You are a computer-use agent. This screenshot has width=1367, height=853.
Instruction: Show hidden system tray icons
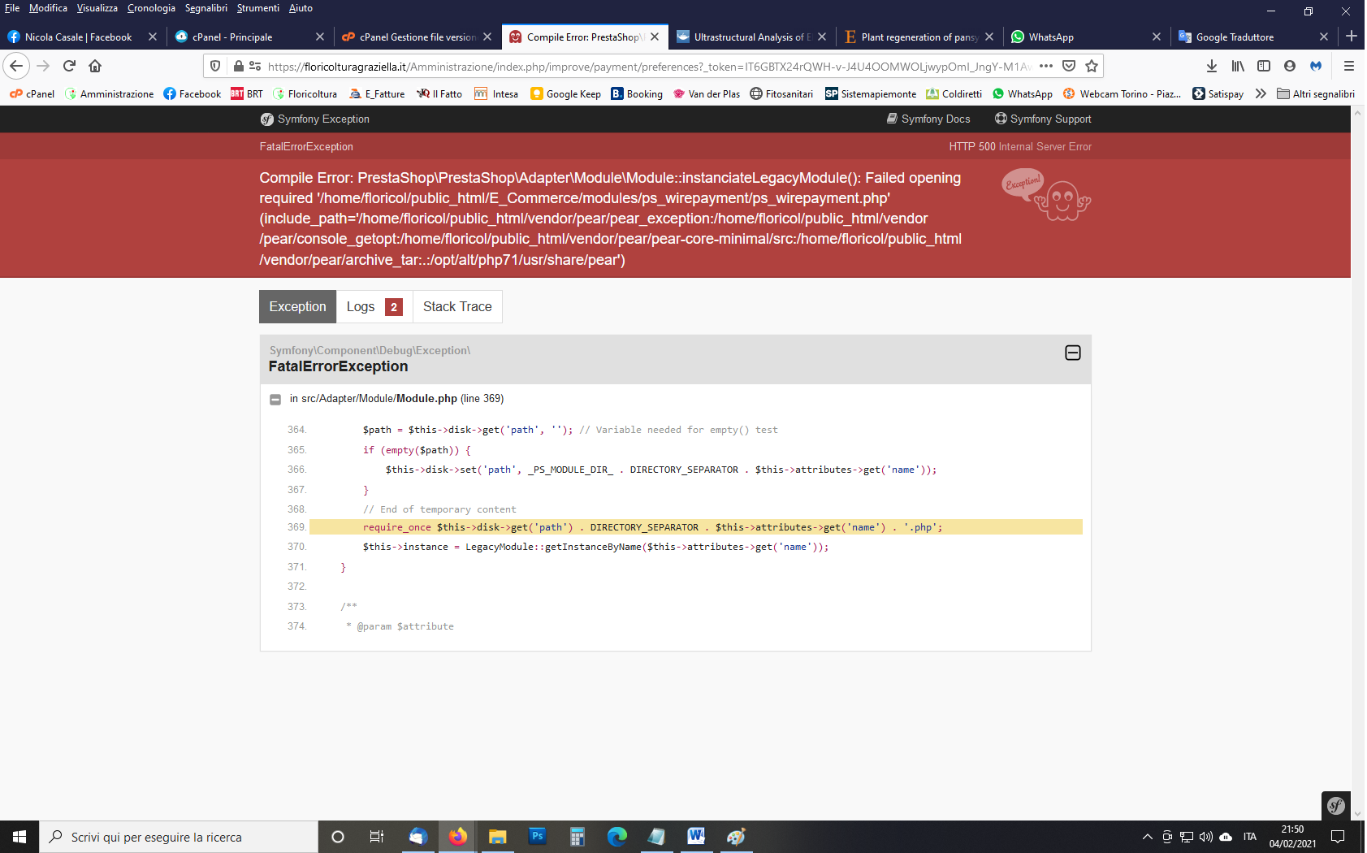[x=1147, y=837]
